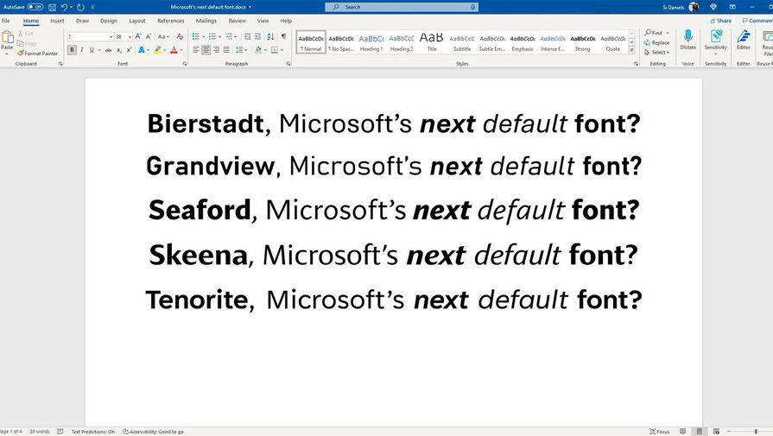Sort the selection alphabetically
Image resolution: width=773 pixels, height=436 pixels.
pyautogui.click(x=270, y=36)
